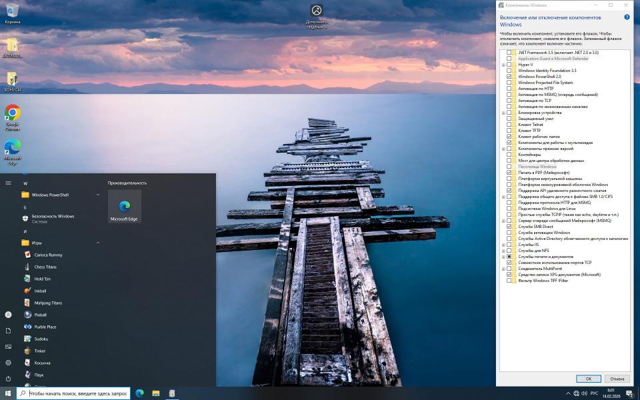Open File Explorer from the taskbar
Image resolution: width=640 pixels, height=400 pixels.
tap(155, 393)
